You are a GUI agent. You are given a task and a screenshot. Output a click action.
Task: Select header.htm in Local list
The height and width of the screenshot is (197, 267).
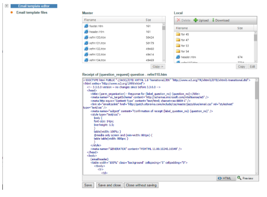point(188,57)
